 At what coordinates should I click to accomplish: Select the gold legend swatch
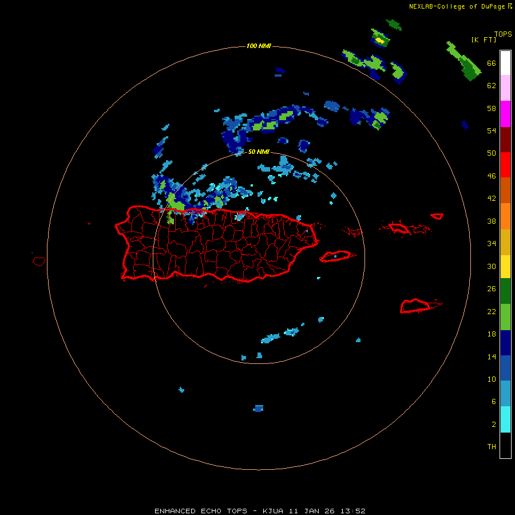pos(505,242)
